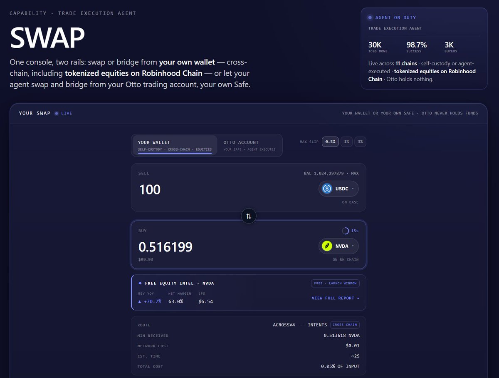Screen dimensions: 499x378
Task: Click MAX next to the balance
Action: click(x=355, y=173)
